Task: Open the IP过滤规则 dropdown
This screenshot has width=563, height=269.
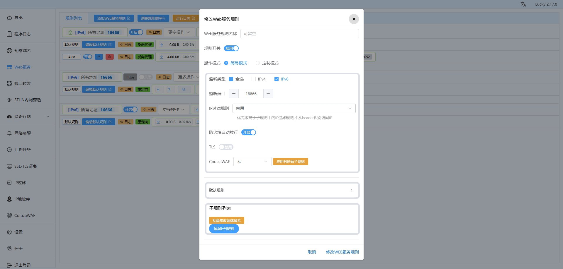Action: click(x=294, y=108)
